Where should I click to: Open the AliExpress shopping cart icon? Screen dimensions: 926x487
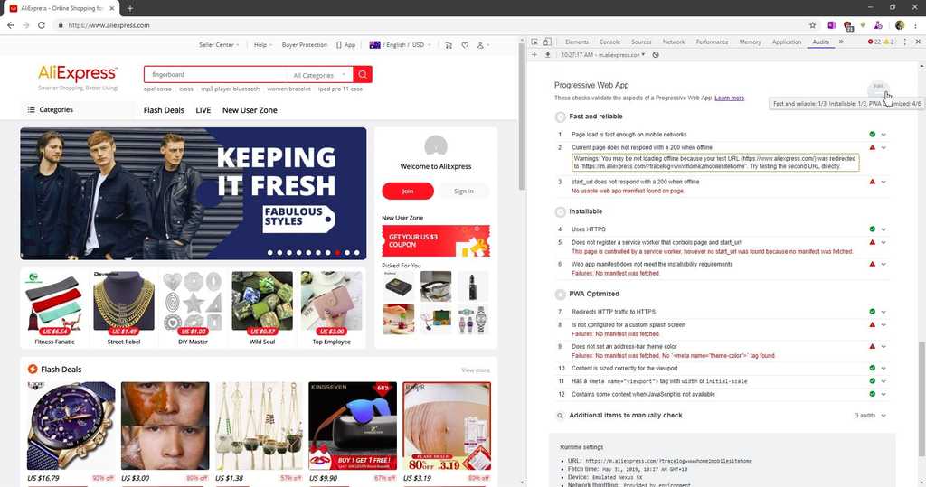click(x=449, y=45)
